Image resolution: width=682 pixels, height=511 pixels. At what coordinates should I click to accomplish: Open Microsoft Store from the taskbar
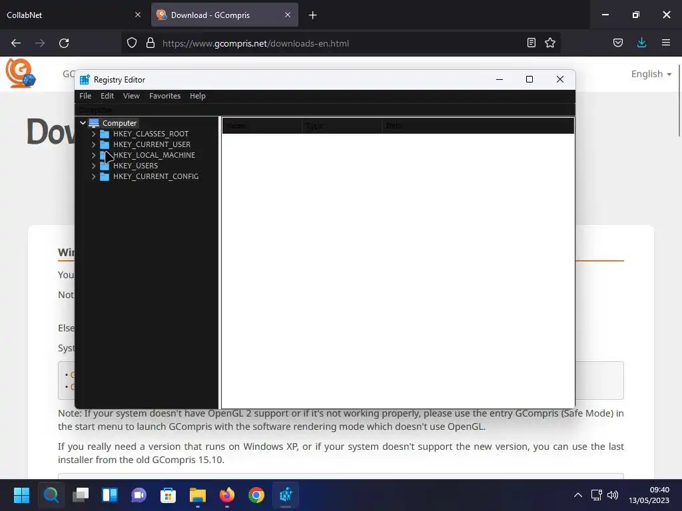click(x=168, y=495)
